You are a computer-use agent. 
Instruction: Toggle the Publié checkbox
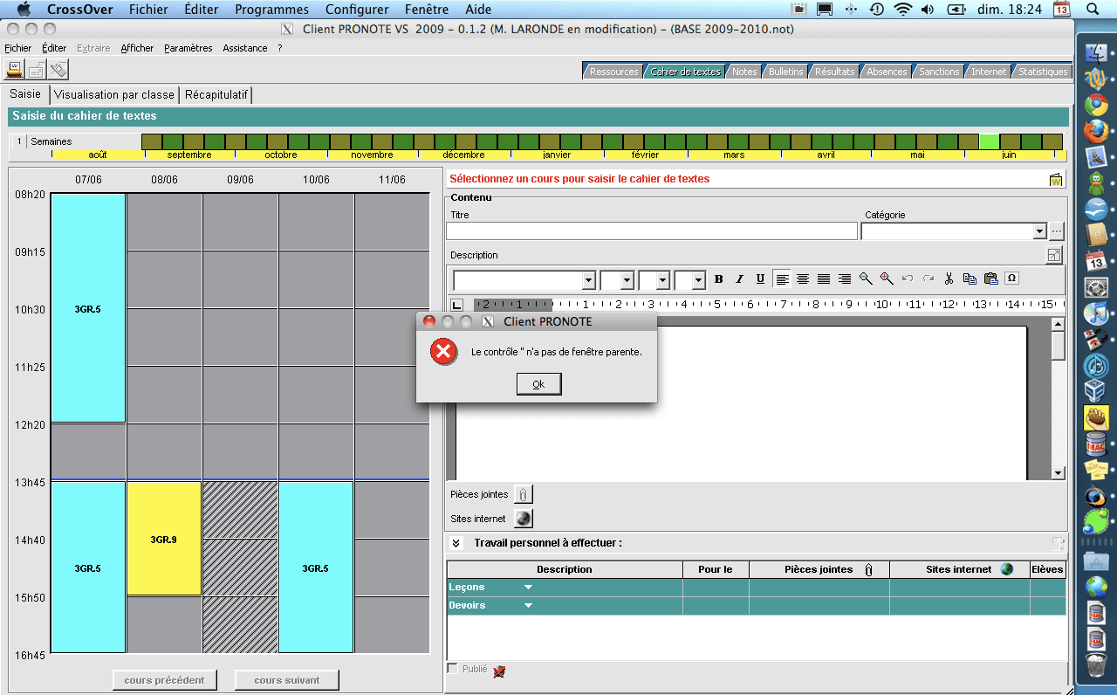(453, 669)
